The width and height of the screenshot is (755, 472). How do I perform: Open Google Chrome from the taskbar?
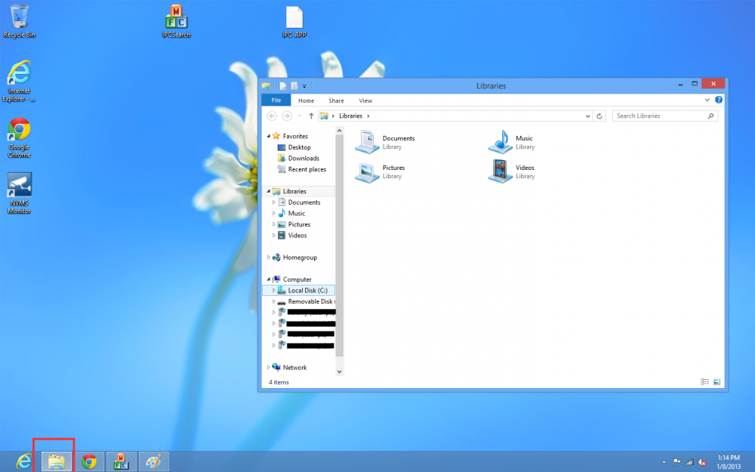pos(90,461)
